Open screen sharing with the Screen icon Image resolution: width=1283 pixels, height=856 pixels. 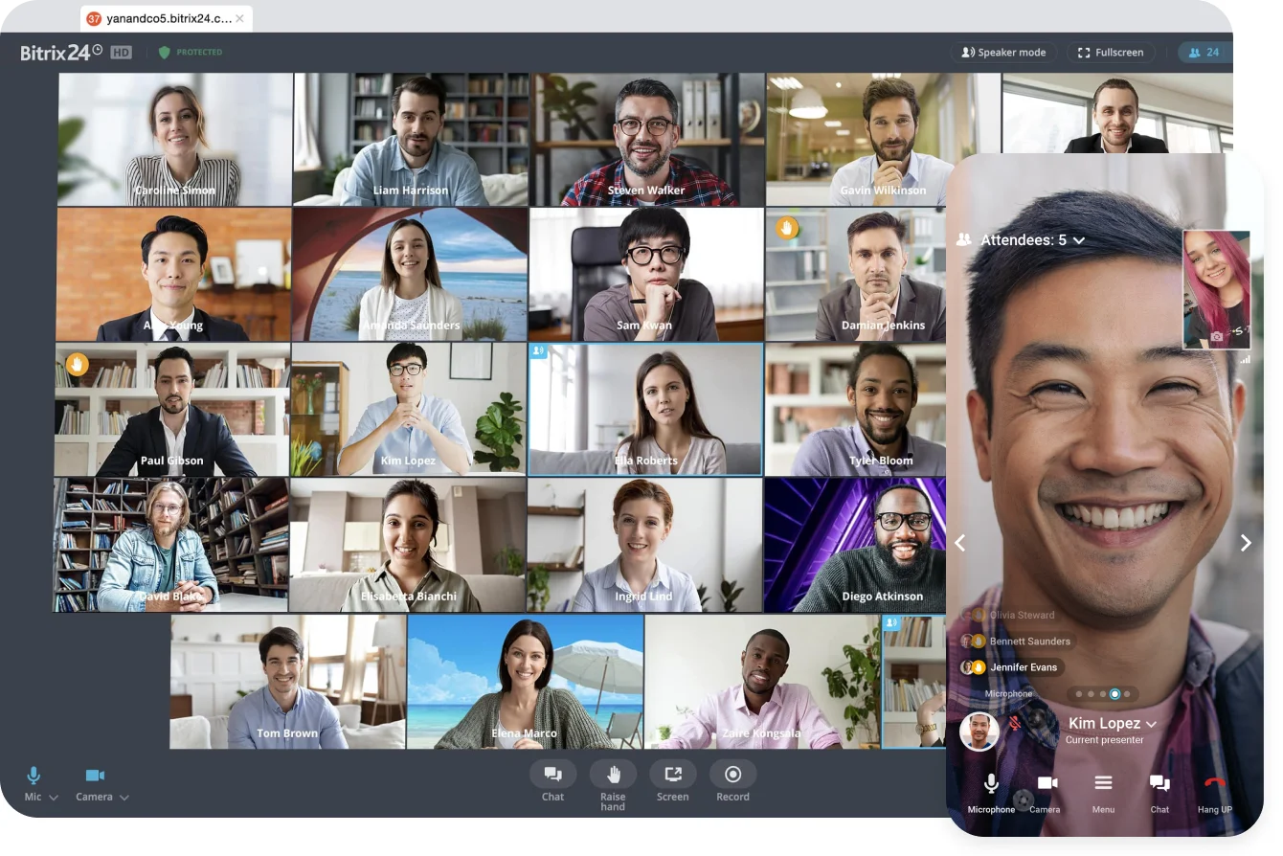point(673,774)
